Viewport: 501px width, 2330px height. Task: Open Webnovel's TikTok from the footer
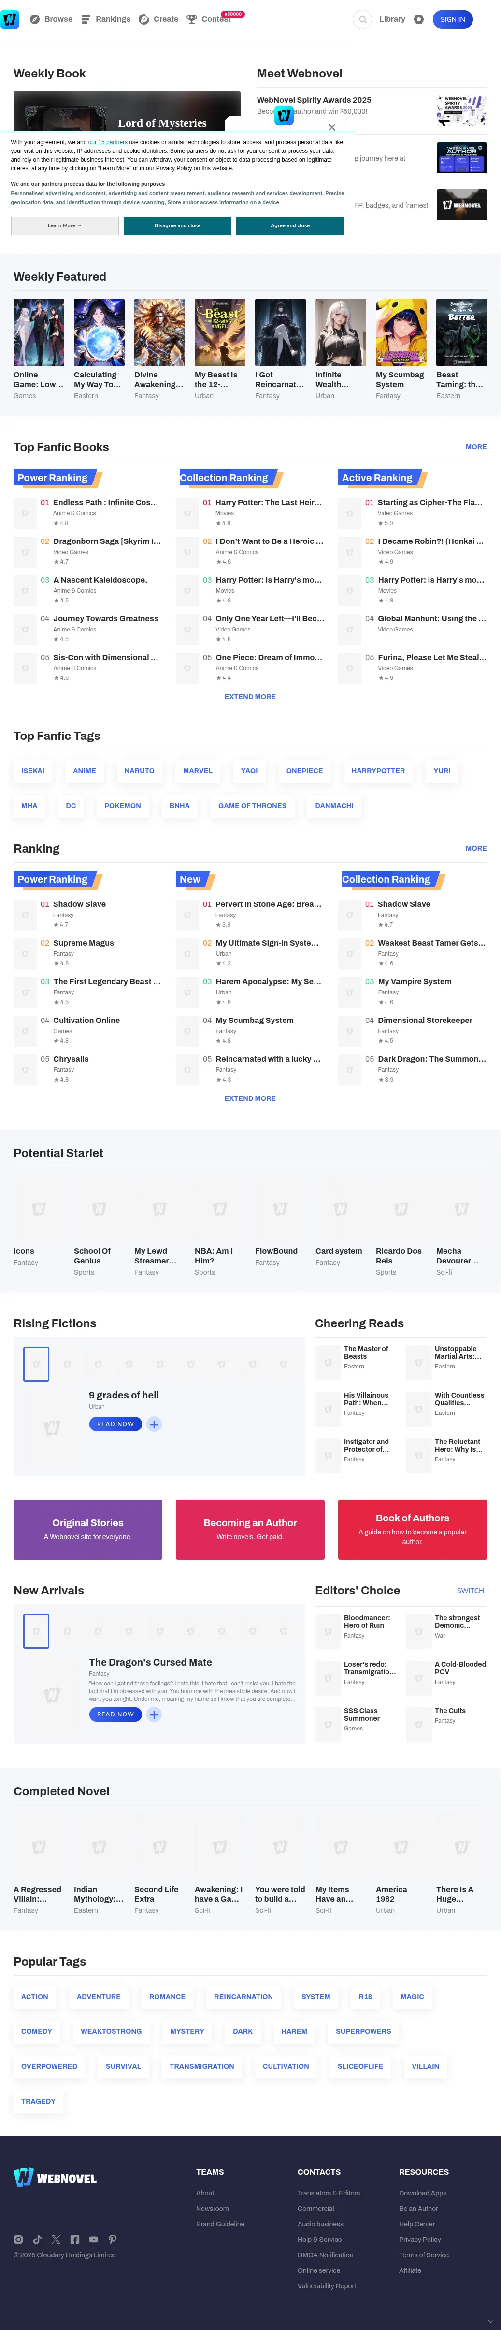click(37, 2239)
